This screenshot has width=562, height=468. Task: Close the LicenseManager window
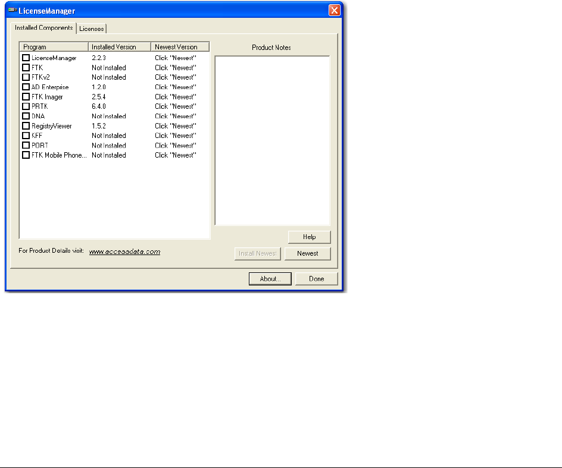tap(335, 10)
